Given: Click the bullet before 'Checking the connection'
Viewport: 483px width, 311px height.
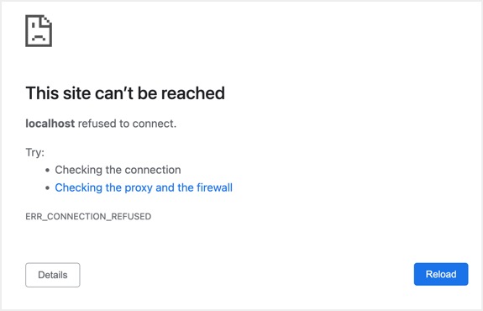Looking at the screenshot, I should [x=47, y=170].
